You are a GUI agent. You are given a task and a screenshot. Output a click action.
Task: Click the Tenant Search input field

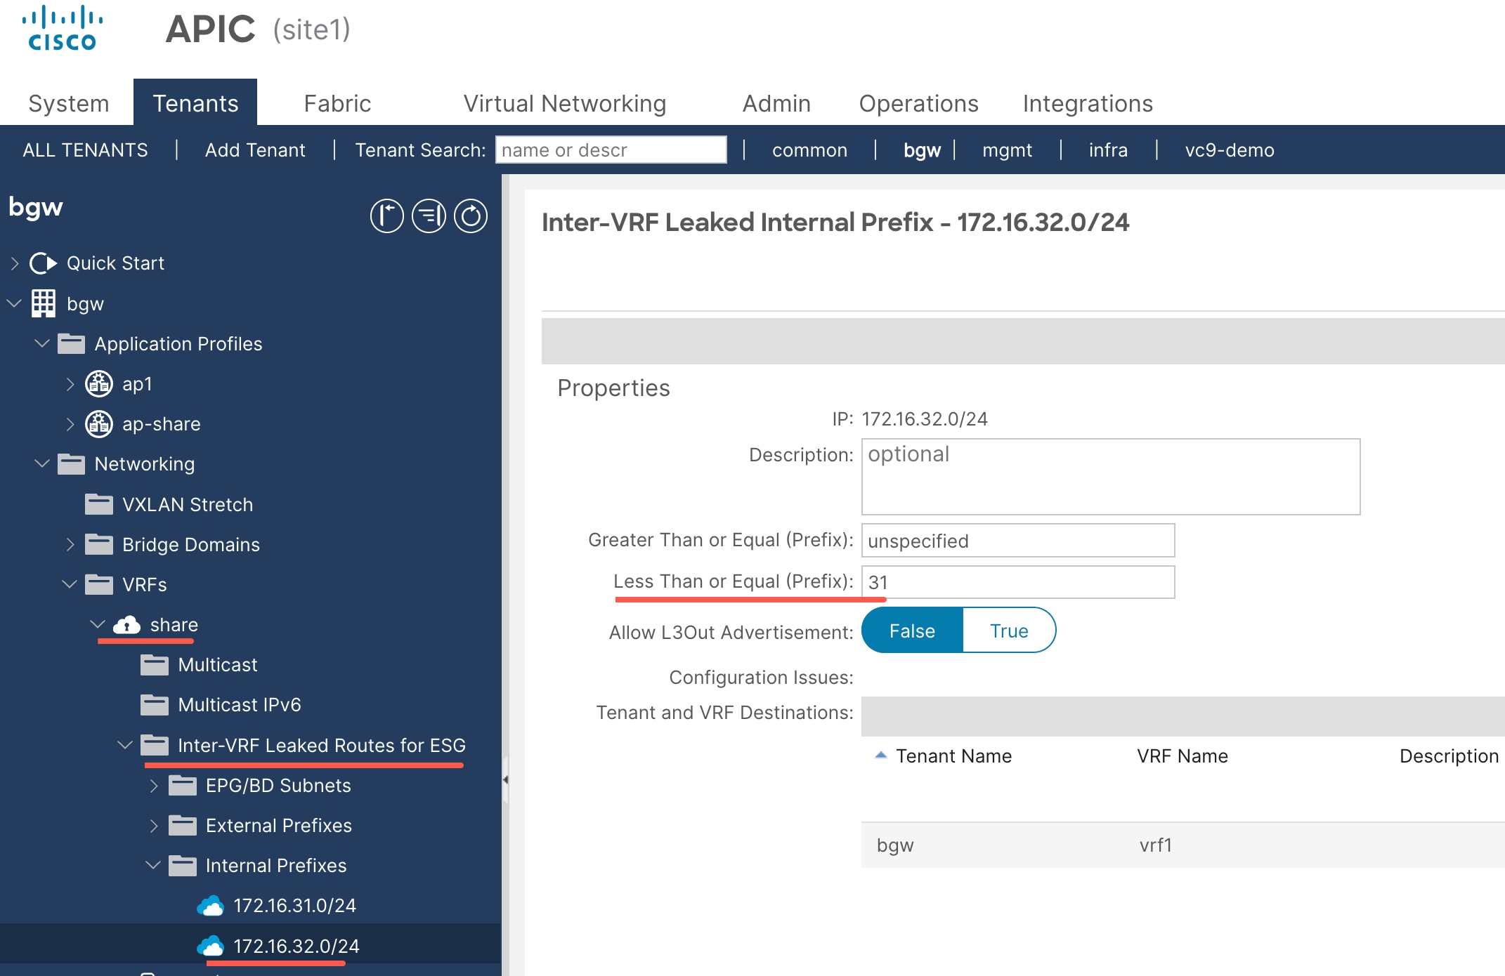click(611, 150)
